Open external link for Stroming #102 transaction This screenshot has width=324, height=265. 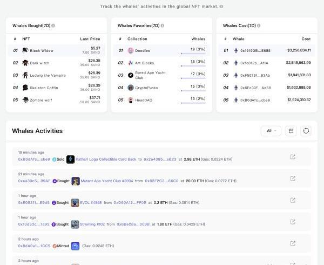coord(293,222)
